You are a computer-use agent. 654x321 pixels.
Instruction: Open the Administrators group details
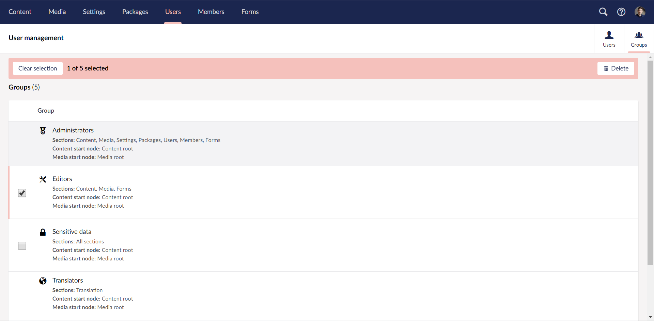(x=73, y=130)
